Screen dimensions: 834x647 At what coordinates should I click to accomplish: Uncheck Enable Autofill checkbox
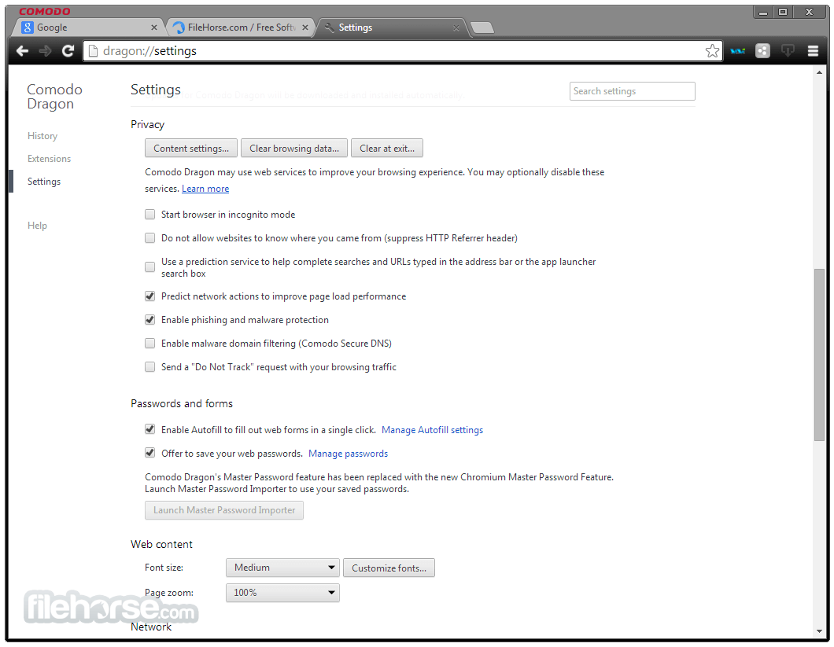click(x=150, y=429)
